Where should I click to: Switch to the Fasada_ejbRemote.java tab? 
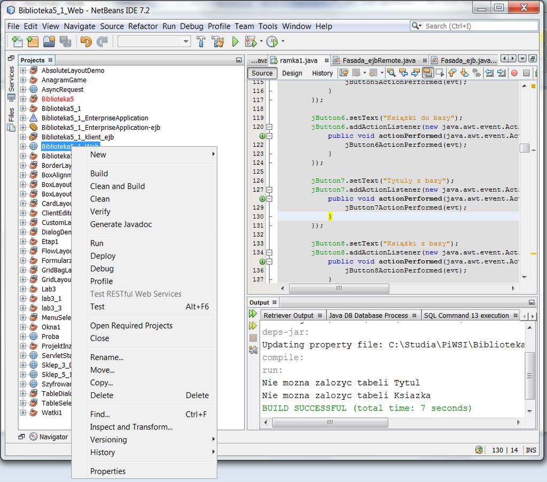click(x=379, y=60)
